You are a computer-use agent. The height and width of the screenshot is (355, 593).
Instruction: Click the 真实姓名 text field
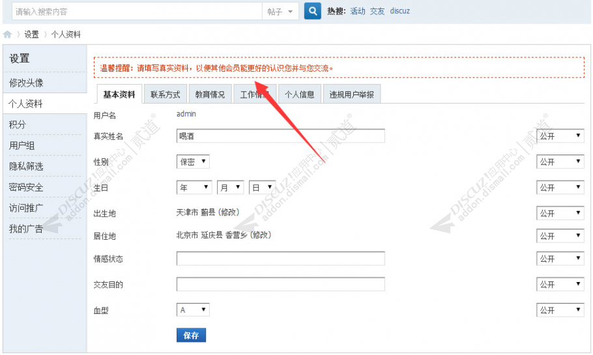(281, 135)
